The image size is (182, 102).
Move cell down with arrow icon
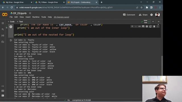136,26
